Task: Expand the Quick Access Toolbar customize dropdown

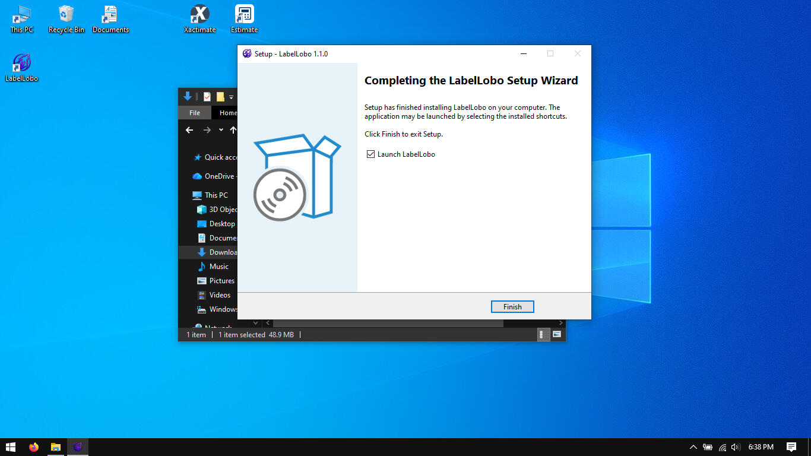Action: pyautogui.click(x=232, y=97)
